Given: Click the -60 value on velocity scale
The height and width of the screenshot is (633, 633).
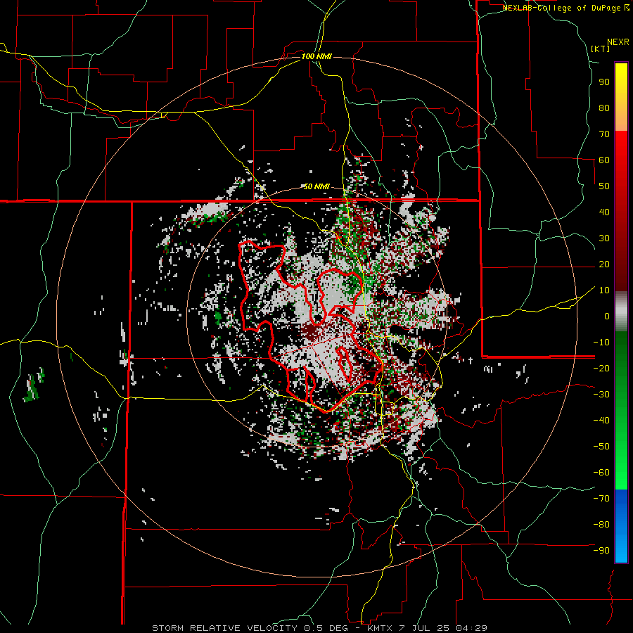Looking at the screenshot, I should tap(601, 473).
